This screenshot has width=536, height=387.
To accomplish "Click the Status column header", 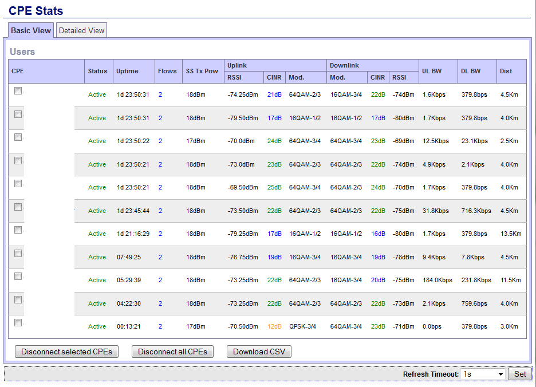I will 97,71.
